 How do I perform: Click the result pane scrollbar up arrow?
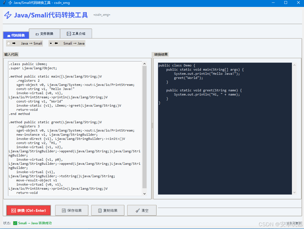pyautogui.click(x=295, y=65)
